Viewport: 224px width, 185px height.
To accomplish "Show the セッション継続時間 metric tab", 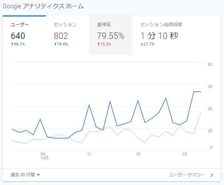I will point(161,25).
